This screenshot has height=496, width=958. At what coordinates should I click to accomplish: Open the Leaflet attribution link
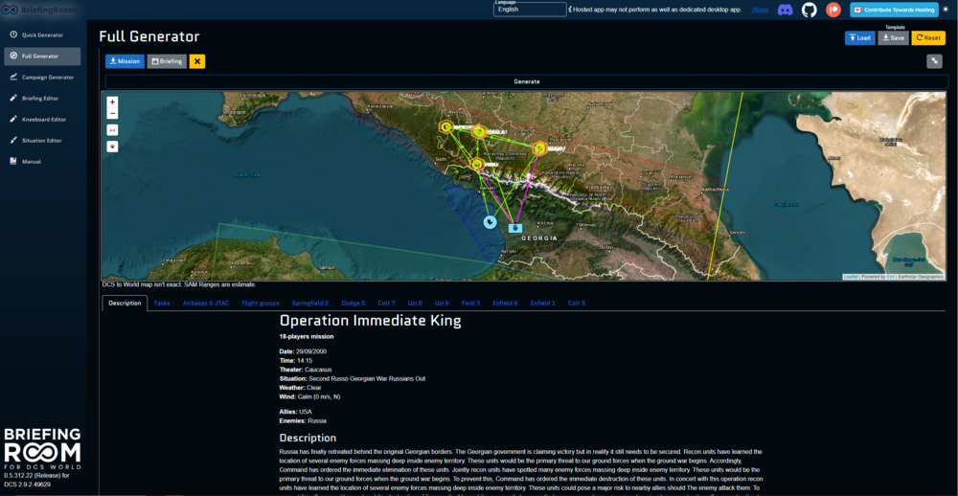pyautogui.click(x=851, y=277)
